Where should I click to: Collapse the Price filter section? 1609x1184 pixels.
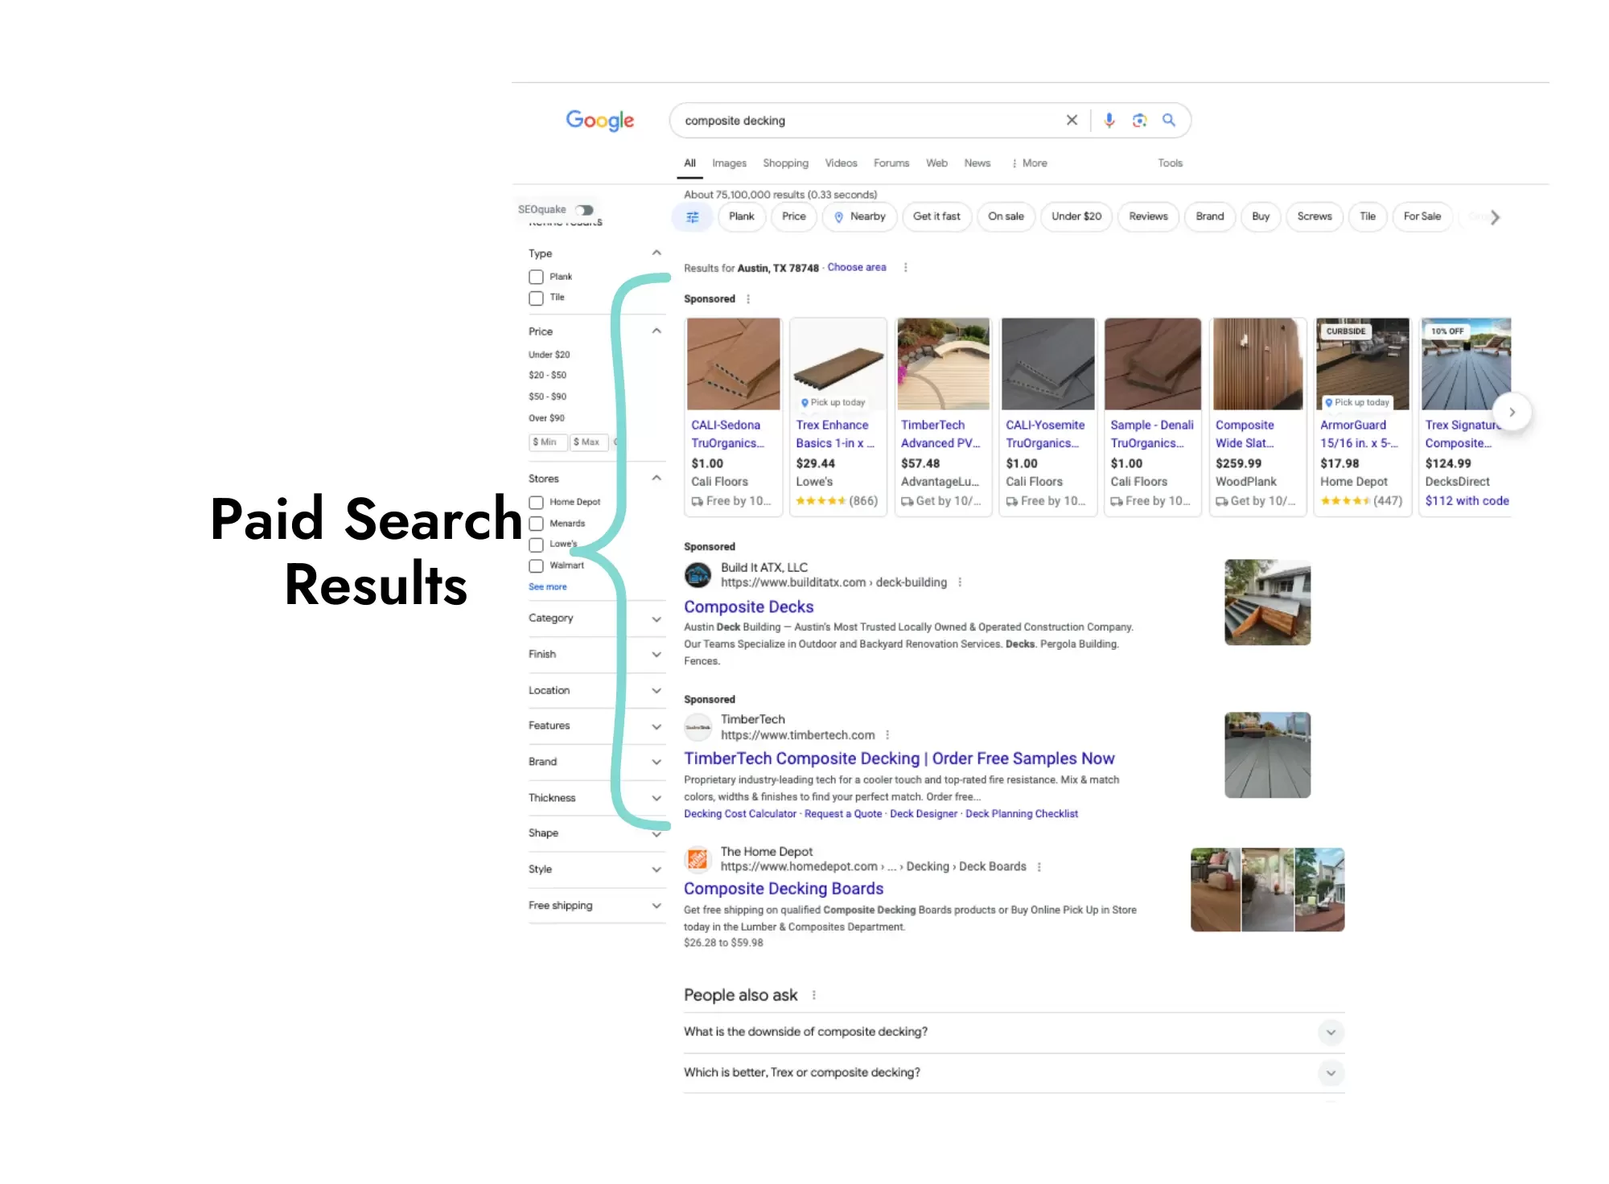coord(656,331)
